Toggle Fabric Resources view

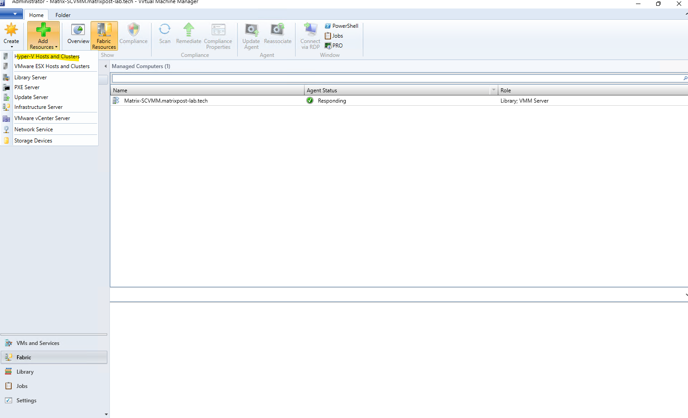point(104,36)
